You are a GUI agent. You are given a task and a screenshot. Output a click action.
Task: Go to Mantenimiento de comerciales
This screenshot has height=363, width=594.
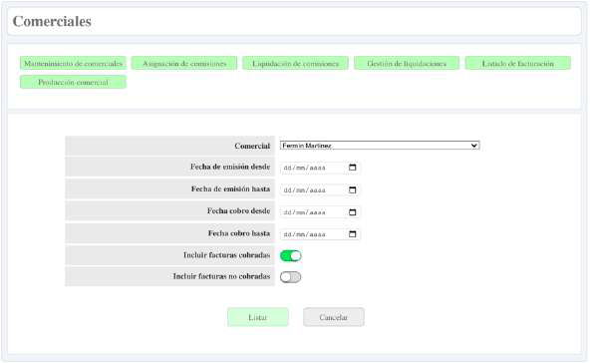tap(73, 63)
